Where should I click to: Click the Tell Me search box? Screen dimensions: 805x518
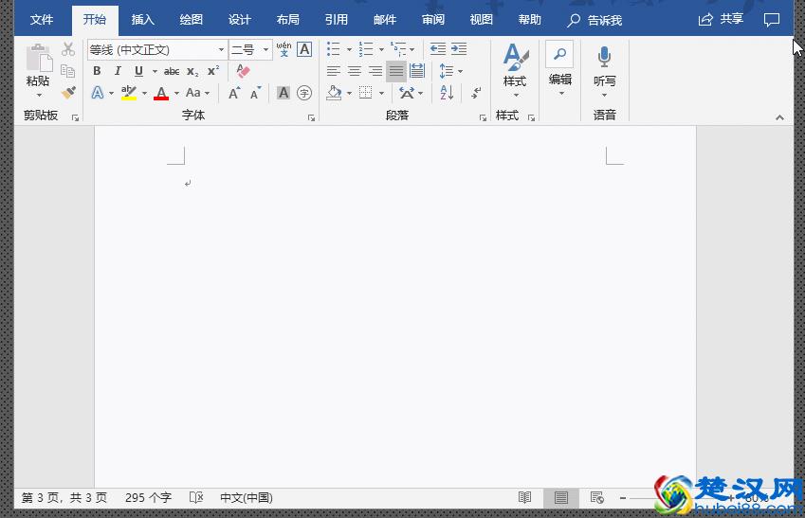click(x=595, y=20)
